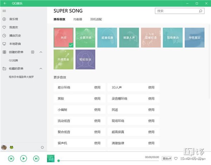Click 使用 for 留声机
The image size is (211, 165).
coord(97,143)
